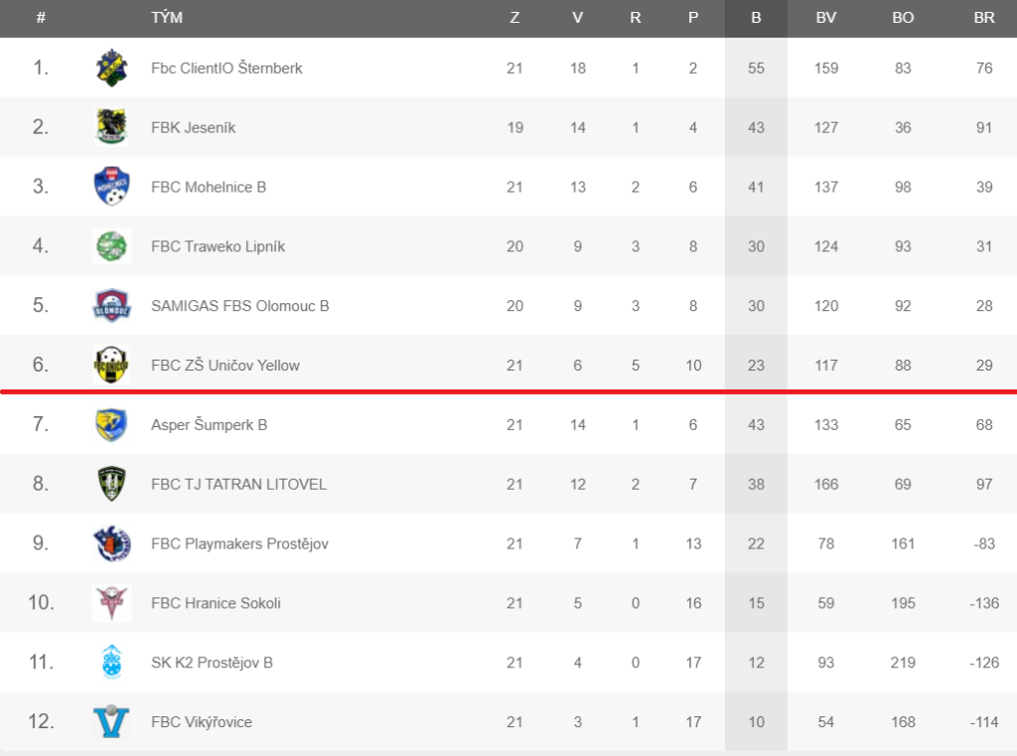This screenshot has height=756, width=1017.
Task: Follow the FBC Vikýřovice team name link
Action: click(201, 722)
